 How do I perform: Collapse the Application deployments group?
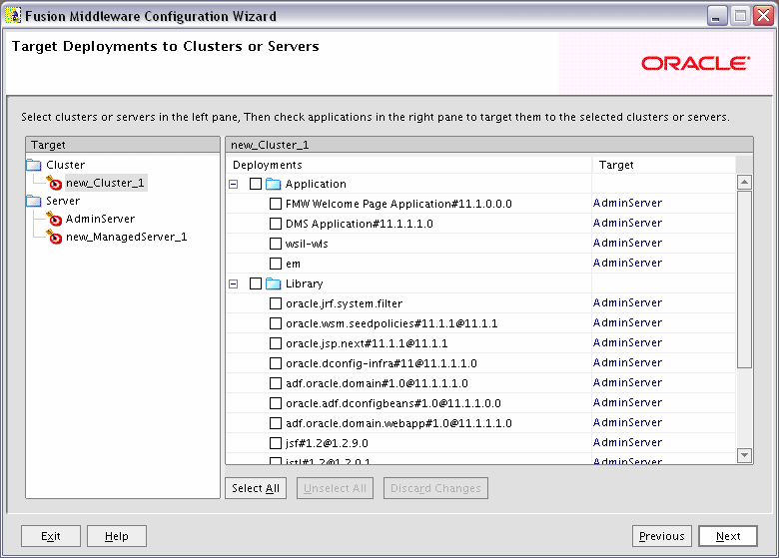point(234,185)
